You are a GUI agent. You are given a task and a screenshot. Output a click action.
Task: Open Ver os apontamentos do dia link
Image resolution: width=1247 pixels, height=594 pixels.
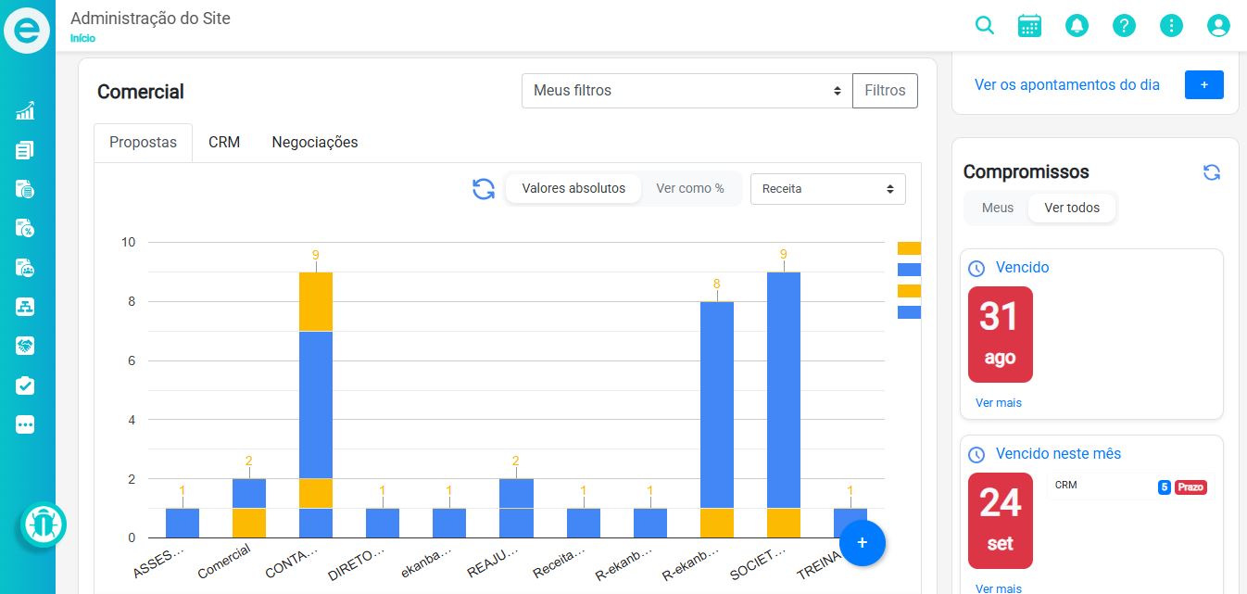pyautogui.click(x=1067, y=84)
